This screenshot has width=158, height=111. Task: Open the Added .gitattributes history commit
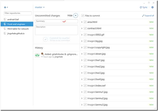[x=56, y=55]
